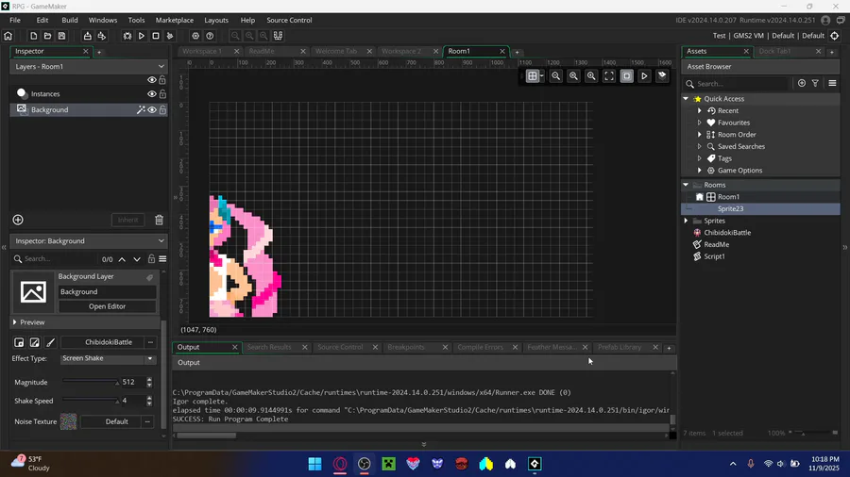The image size is (850, 477).
Task: Collapse the Inspector: Background section
Action: [161, 241]
